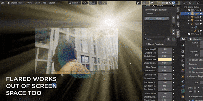Switch to the View sidebar tab
203x101 pixels.
coord(178,24)
